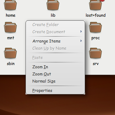The image size is (115, 115).
Task: Click the proc folder label
Action: click(x=95, y=38)
